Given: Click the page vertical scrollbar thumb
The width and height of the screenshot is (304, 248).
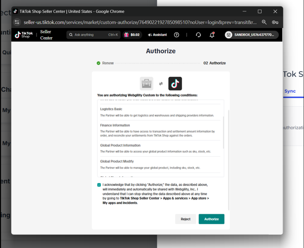Looking at the screenshot, I should [229, 160].
